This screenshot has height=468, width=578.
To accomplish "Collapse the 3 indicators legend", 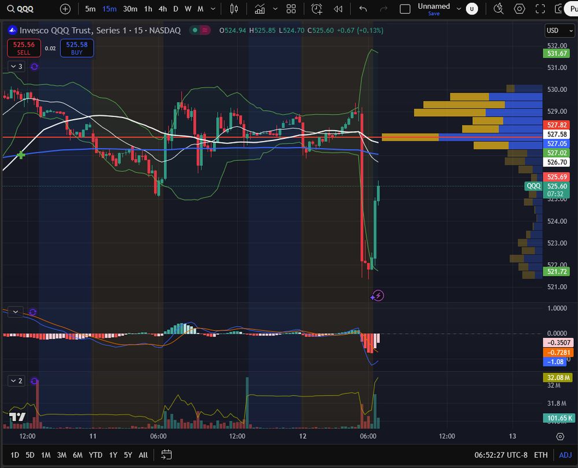I will 17,67.
